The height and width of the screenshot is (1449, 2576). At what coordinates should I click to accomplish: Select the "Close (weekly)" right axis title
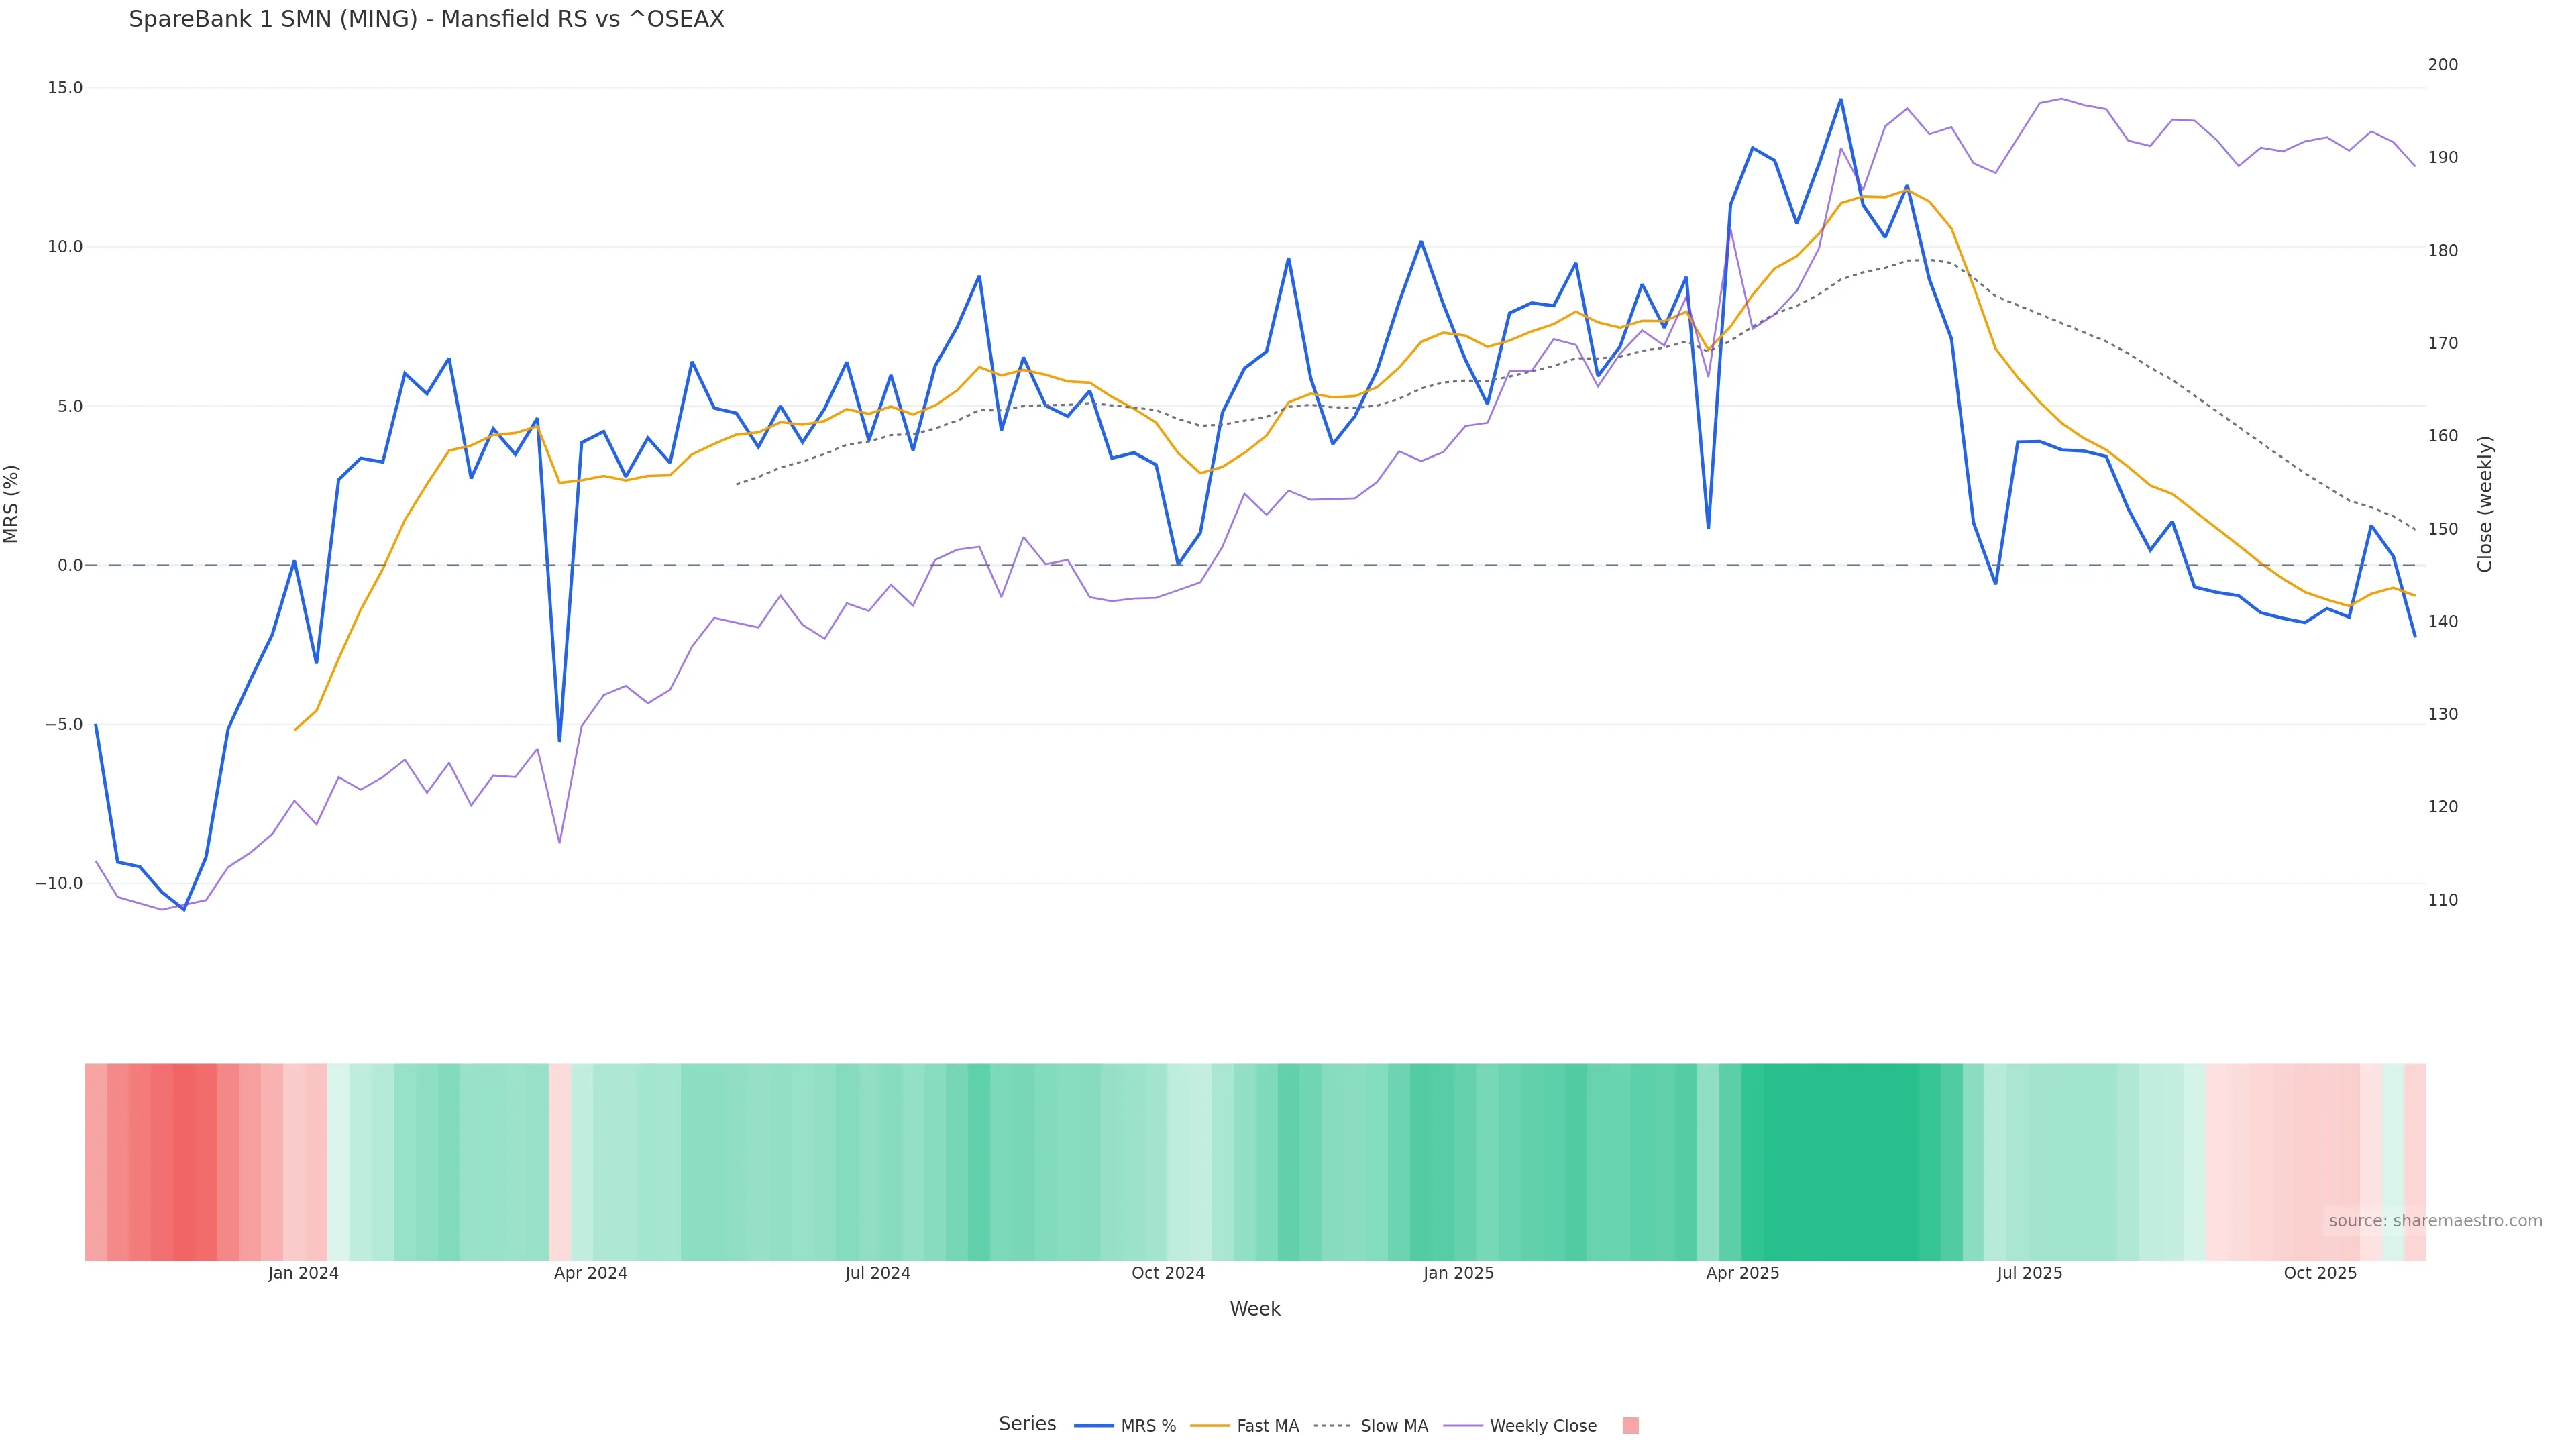pos(2485,504)
